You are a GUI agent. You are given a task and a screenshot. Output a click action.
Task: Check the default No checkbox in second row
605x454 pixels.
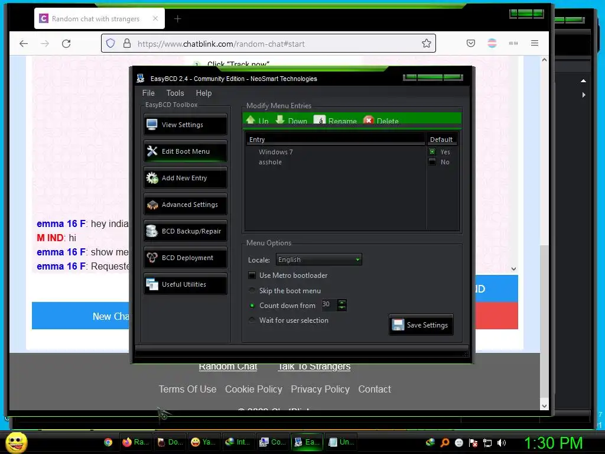[432, 162]
